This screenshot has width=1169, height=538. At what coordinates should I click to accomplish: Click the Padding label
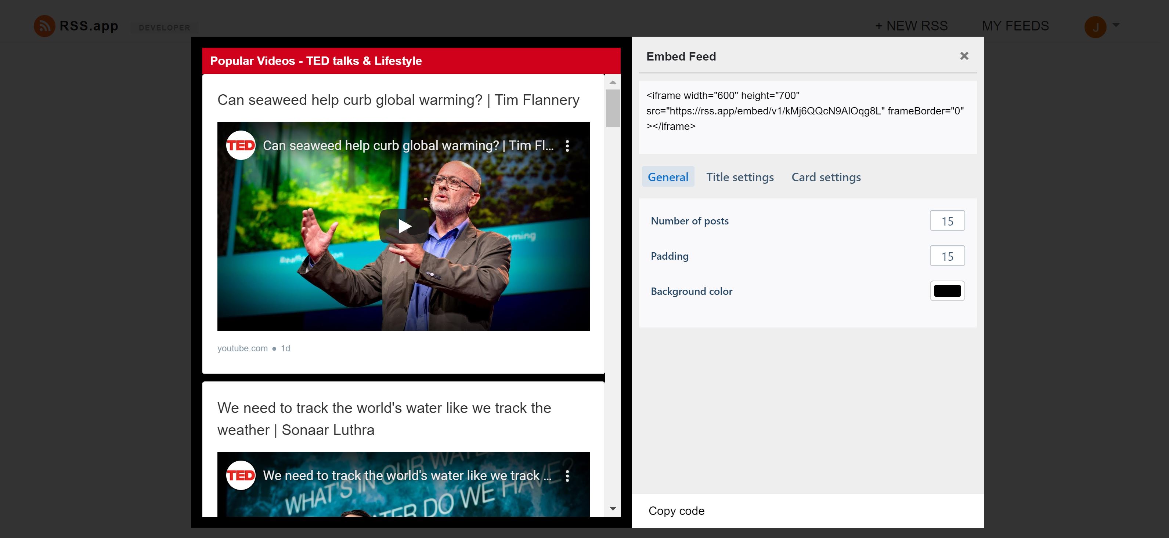coord(670,256)
